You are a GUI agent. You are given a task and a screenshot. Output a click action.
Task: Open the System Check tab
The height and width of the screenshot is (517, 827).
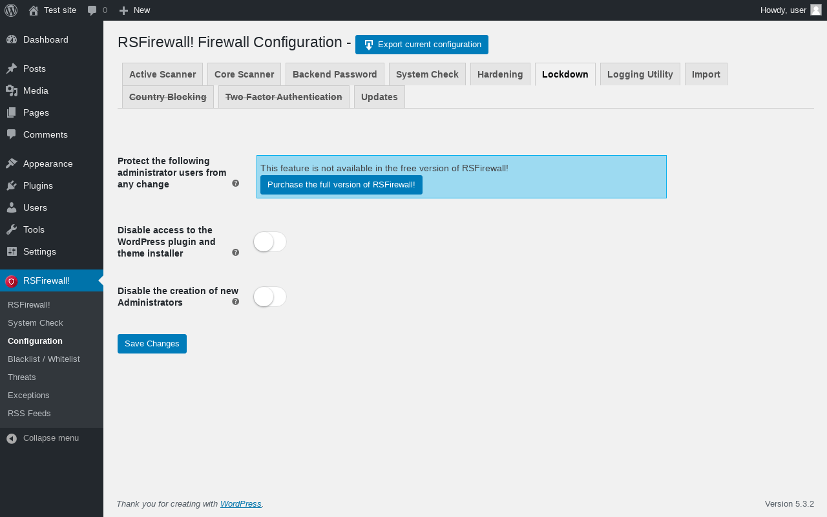tap(427, 74)
